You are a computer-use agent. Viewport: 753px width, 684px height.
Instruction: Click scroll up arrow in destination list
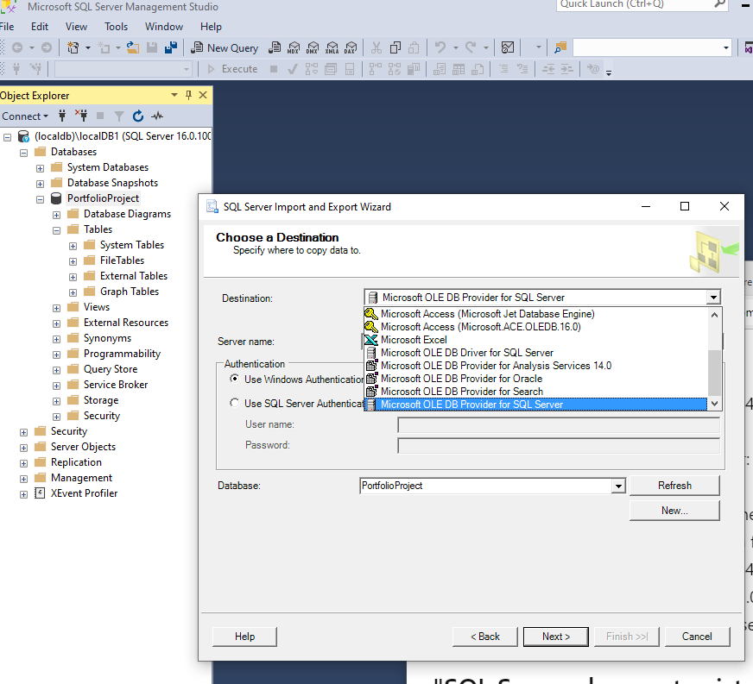pos(715,315)
